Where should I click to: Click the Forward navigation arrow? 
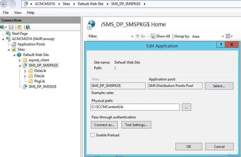click(x=13, y=4)
